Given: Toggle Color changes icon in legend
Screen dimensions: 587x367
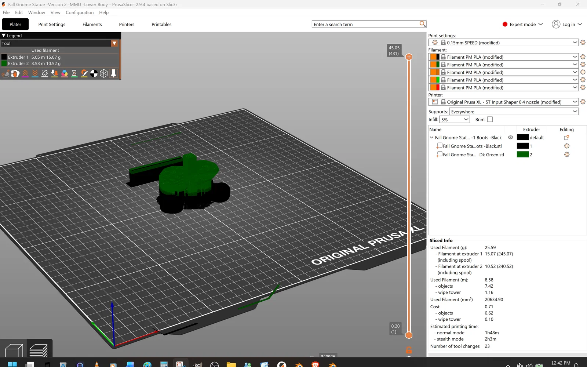Looking at the screenshot, I should coord(65,74).
